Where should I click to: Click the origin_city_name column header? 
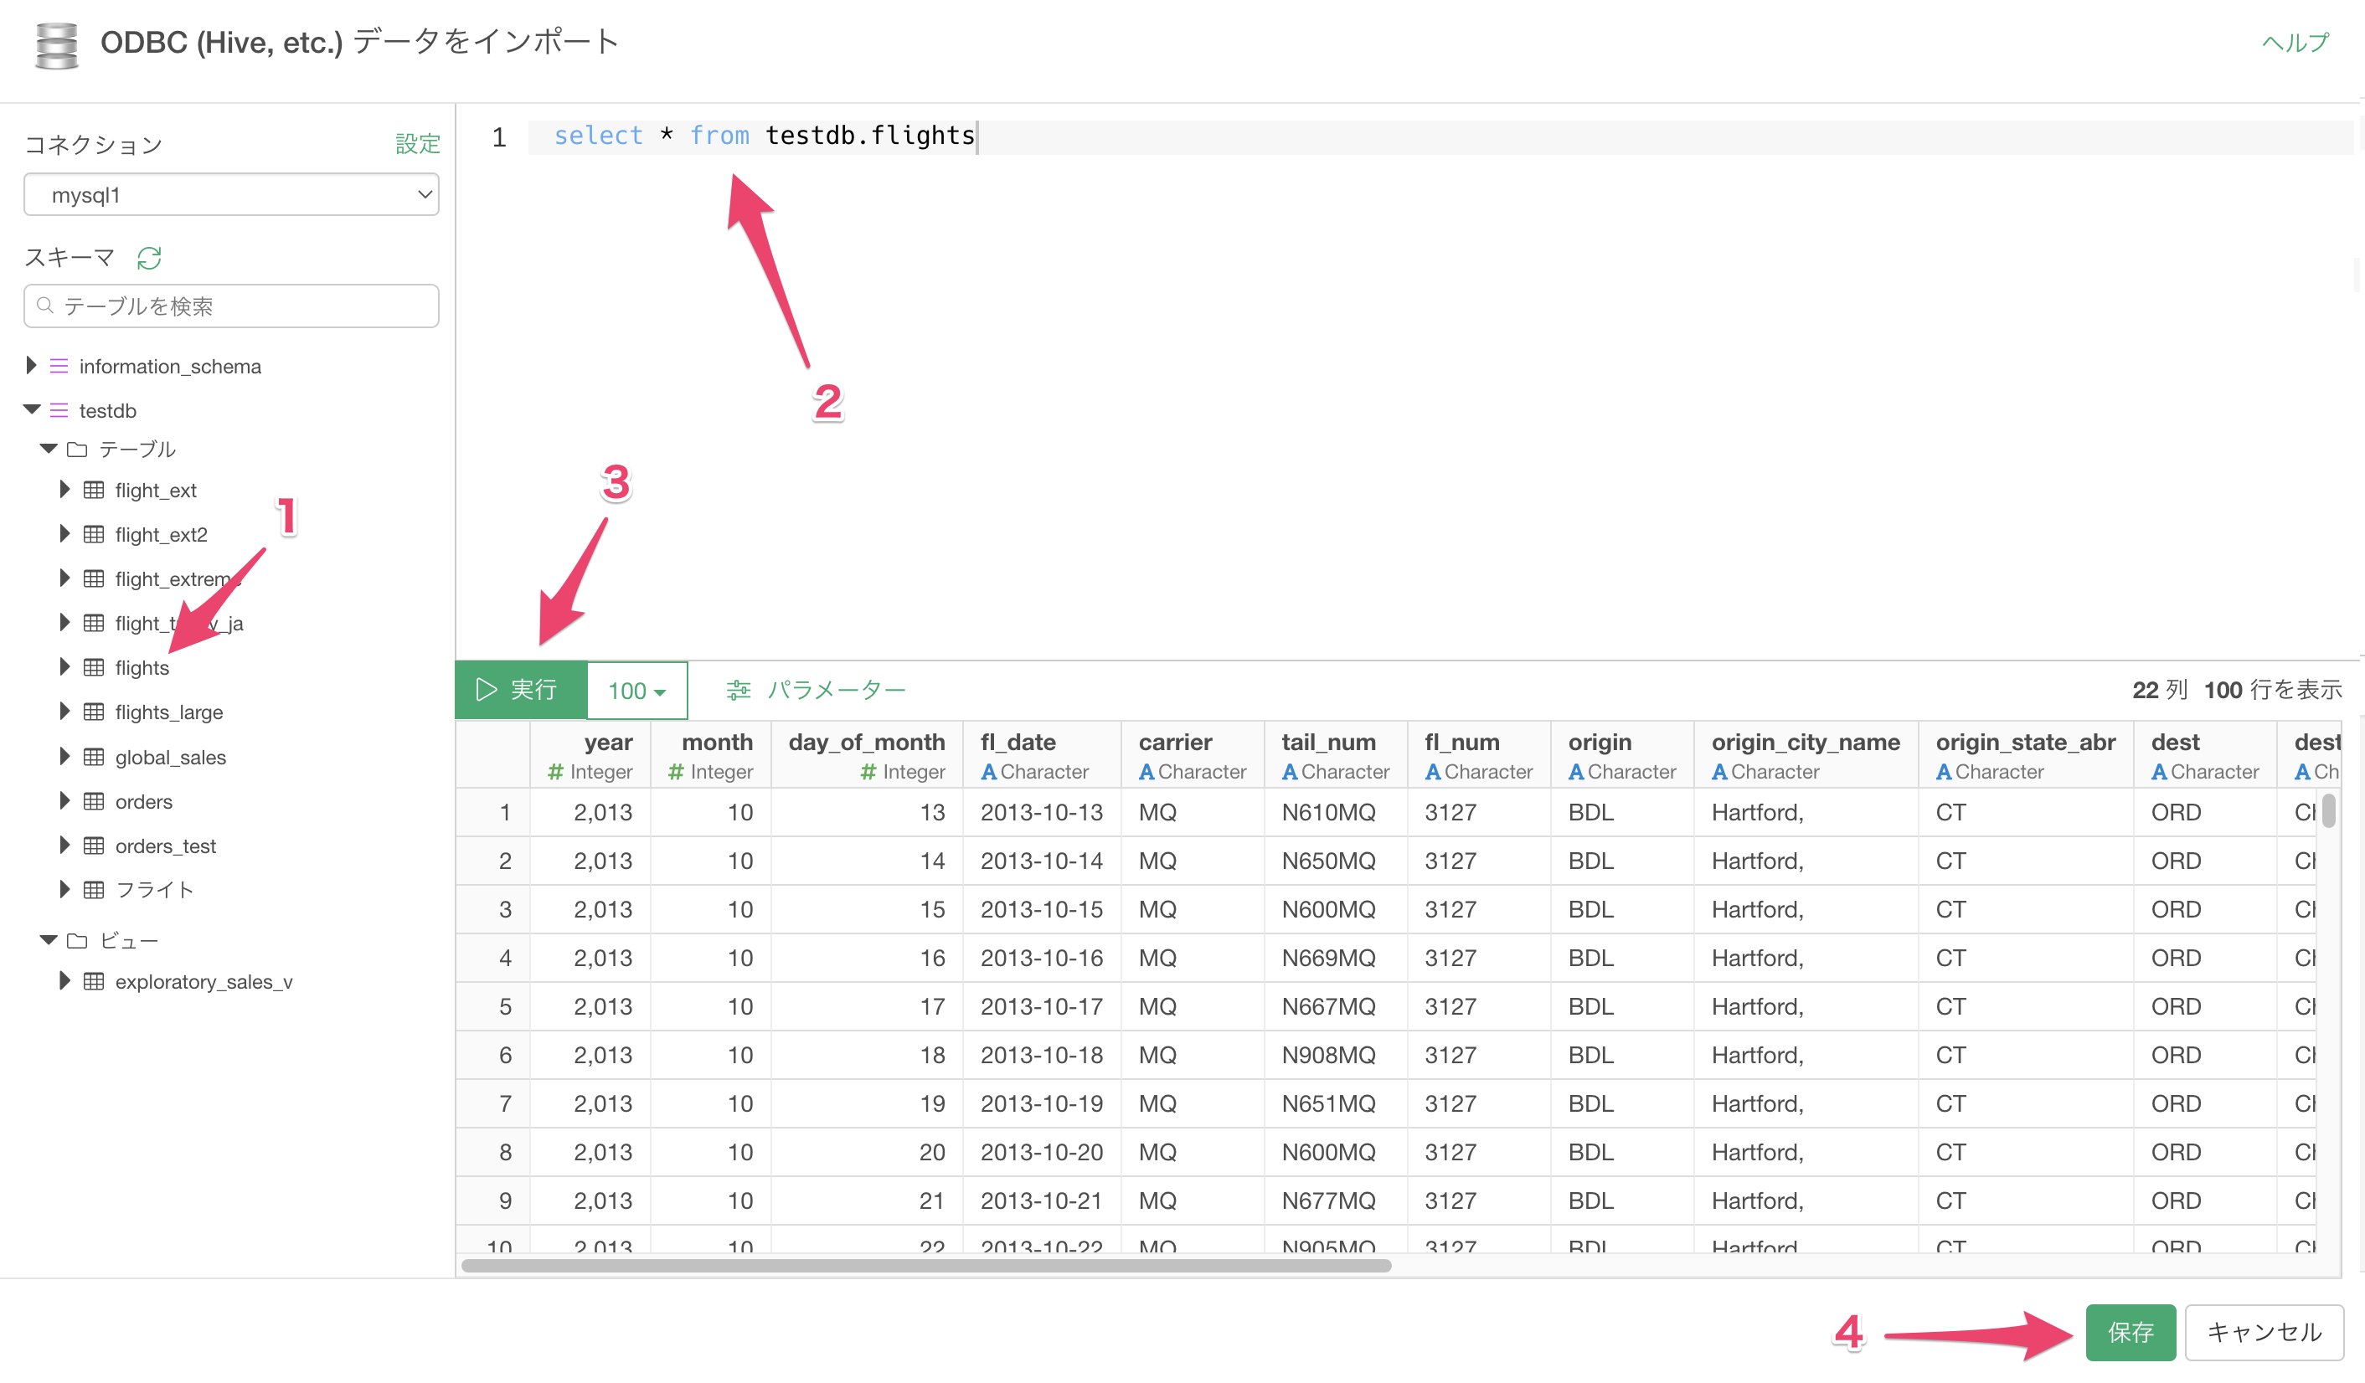1806,755
